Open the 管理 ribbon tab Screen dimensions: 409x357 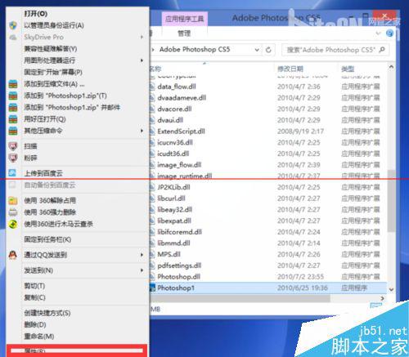[184, 33]
